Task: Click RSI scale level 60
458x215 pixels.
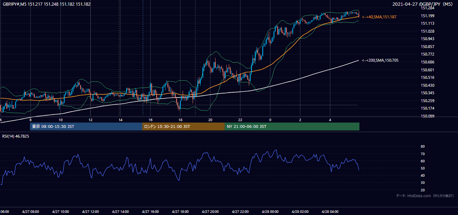Action: [423, 161]
